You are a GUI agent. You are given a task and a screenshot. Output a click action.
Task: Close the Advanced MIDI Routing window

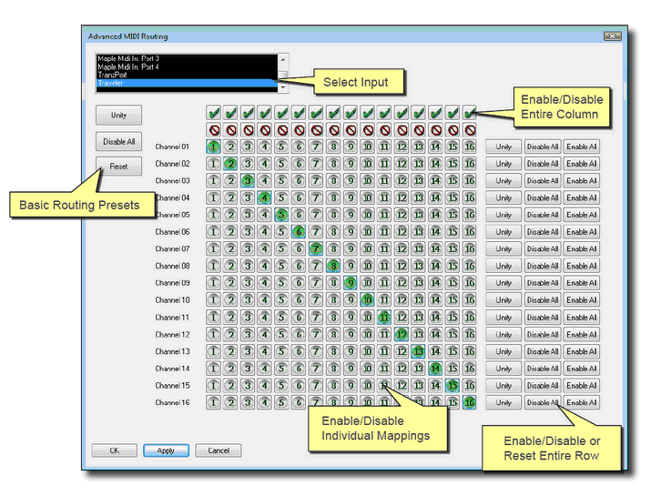[x=613, y=36]
